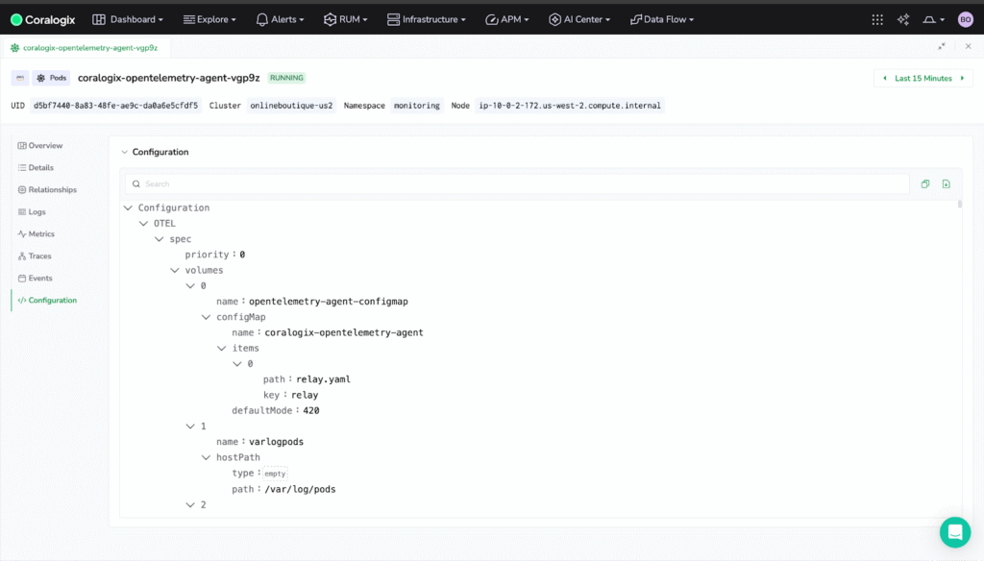Click into the configuration Search field
The width and height of the screenshot is (984, 561).
point(517,183)
